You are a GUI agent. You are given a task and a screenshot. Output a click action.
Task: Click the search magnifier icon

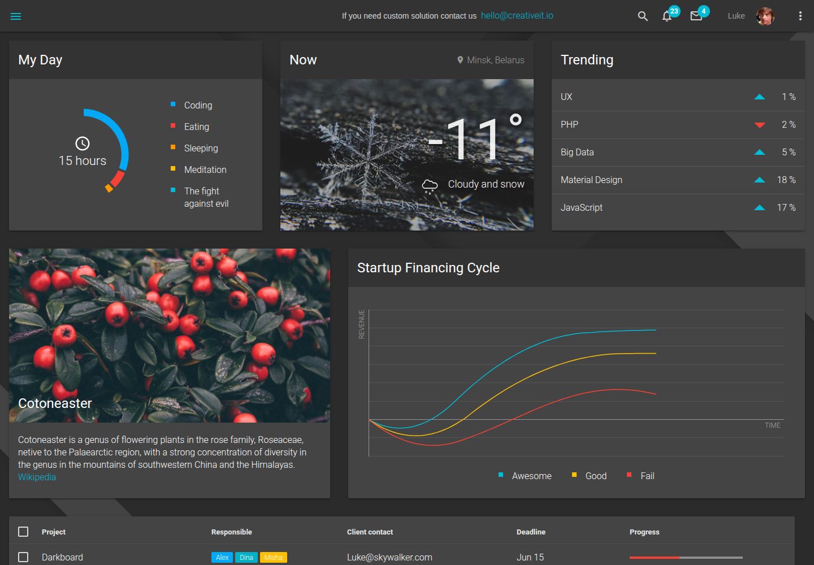point(643,16)
